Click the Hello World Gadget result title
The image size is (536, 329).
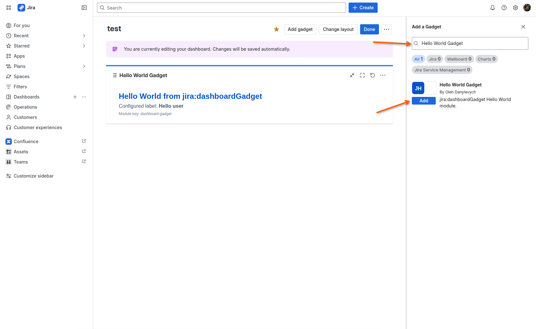pos(460,85)
